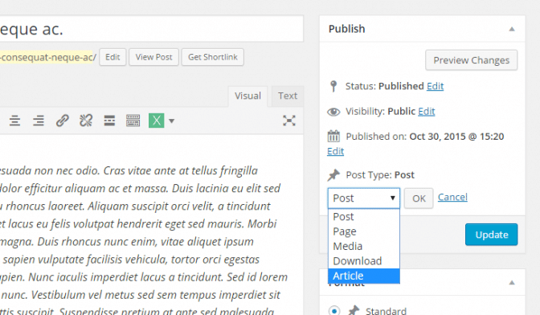Open the post type select box
Image resolution: width=540 pixels, height=315 pixels.
(364, 198)
